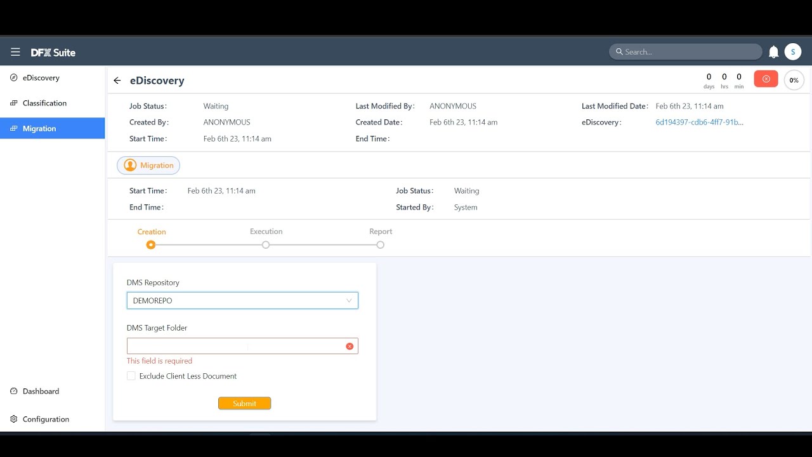Image resolution: width=812 pixels, height=457 pixels.
Task: Click the DFX Suite logo
Action: coord(53,53)
